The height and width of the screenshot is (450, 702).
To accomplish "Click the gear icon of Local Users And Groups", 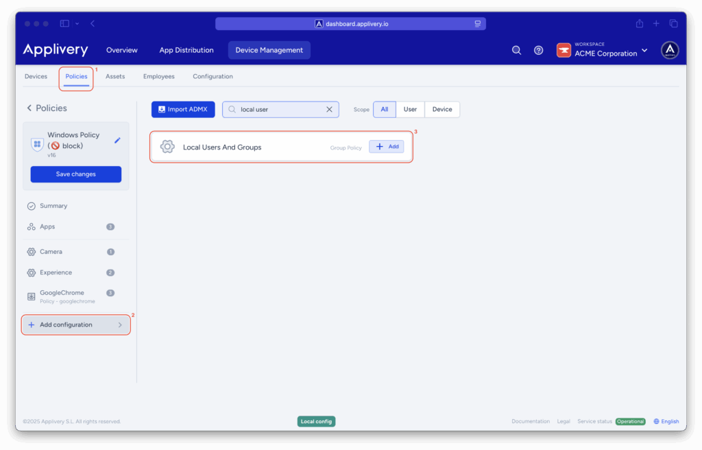I will (x=167, y=147).
